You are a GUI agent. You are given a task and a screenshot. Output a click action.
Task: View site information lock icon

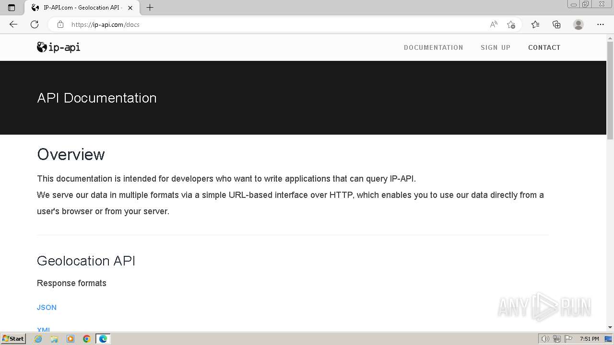point(60,24)
